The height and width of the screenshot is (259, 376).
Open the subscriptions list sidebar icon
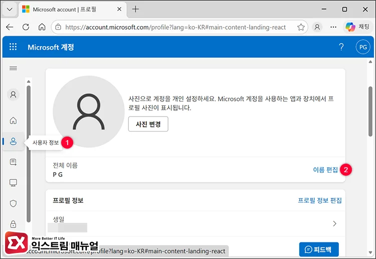click(x=13, y=162)
